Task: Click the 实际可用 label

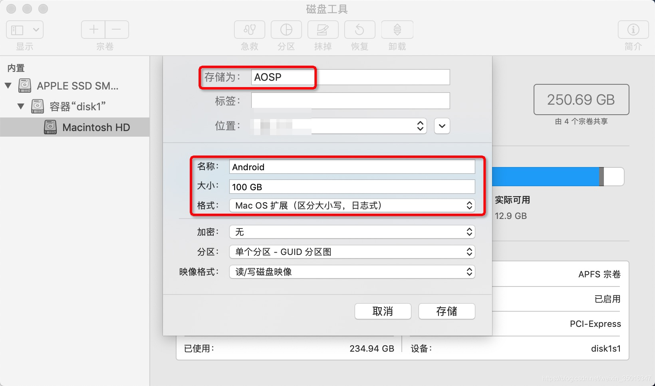Action: click(512, 200)
